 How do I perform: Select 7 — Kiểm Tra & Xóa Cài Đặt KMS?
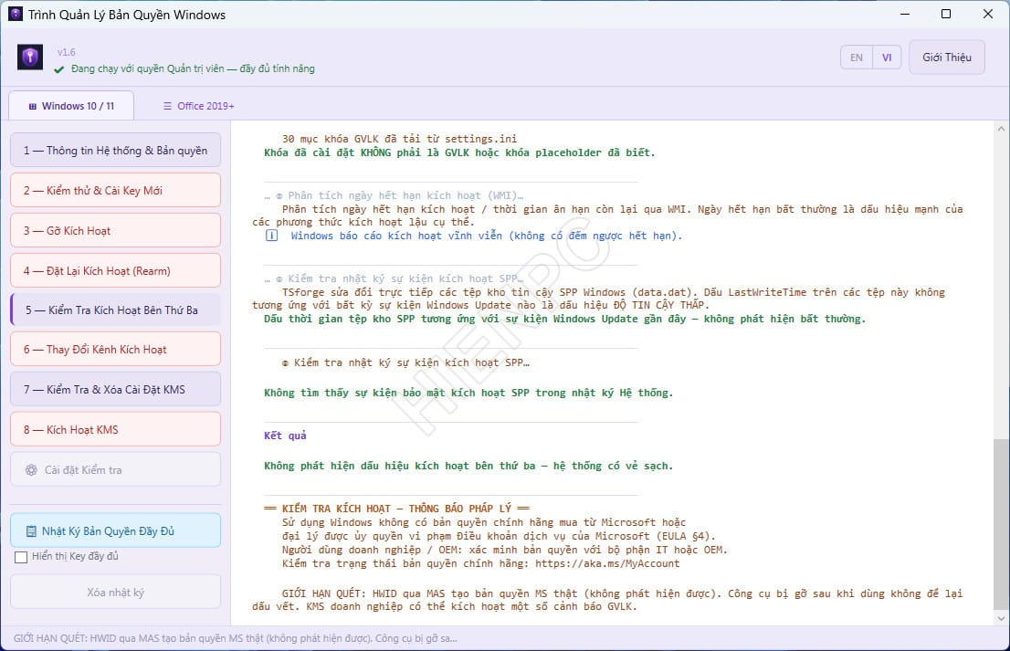tap(115, 389)
